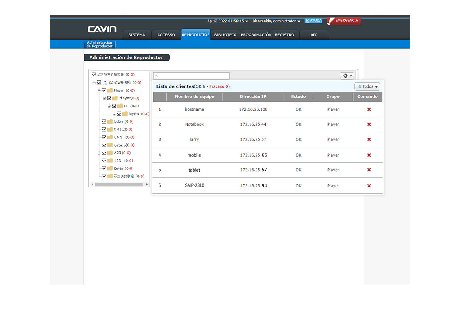The width and height of the screenshot is (465, 321).
Task: Click the CMS1 folder icon
Action: [110, 130]
